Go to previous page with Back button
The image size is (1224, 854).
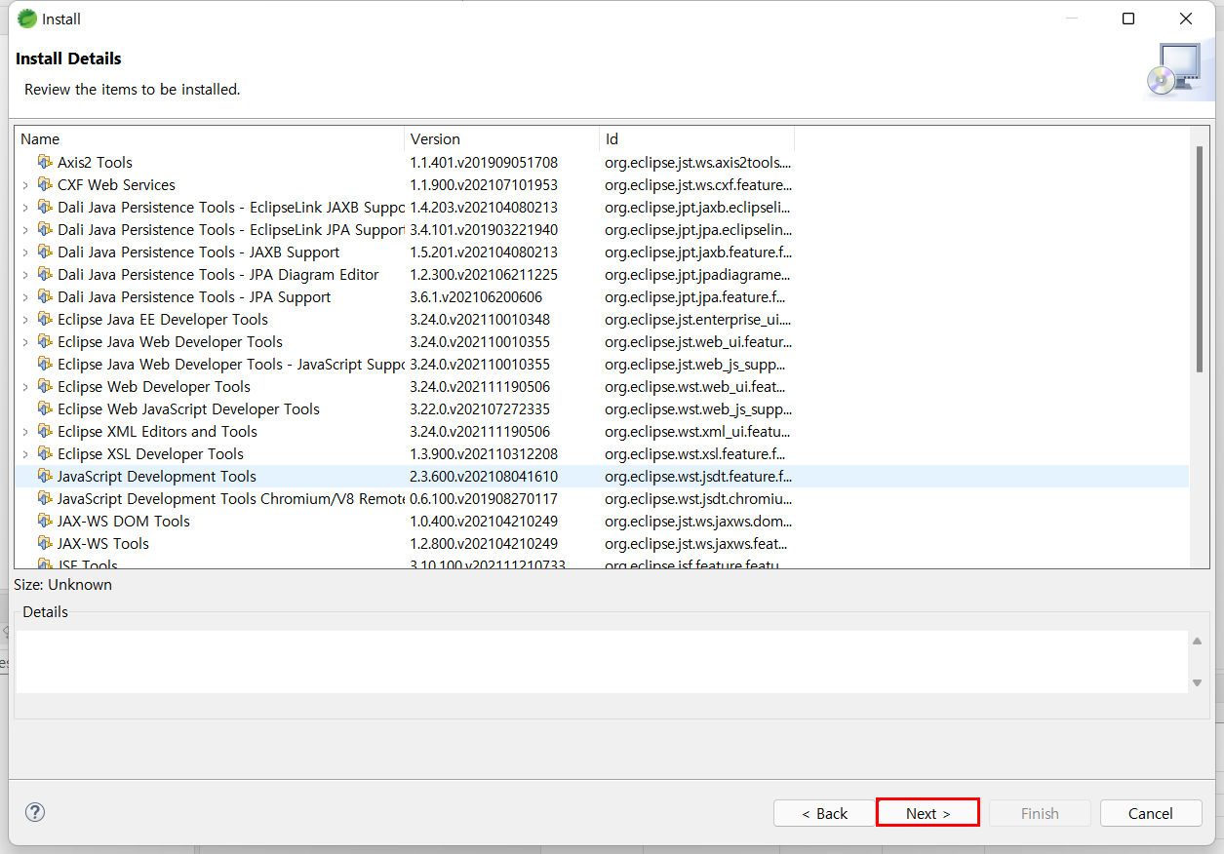coord(824,813)
